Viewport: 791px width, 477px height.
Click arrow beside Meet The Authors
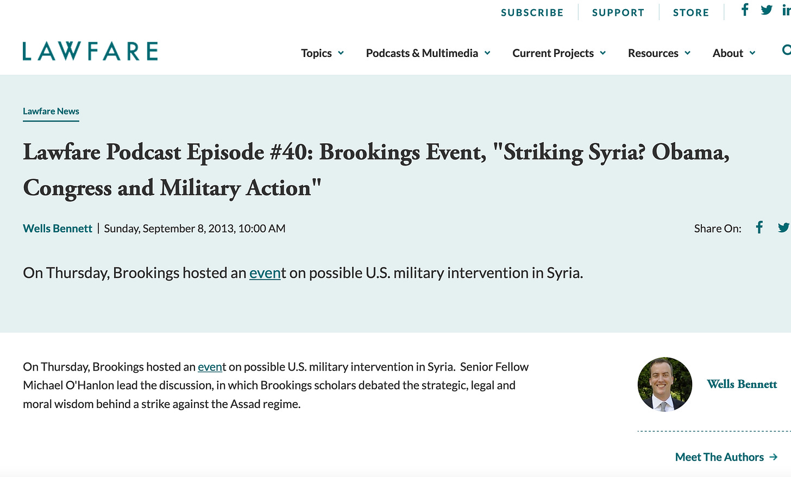click(773, 457)
